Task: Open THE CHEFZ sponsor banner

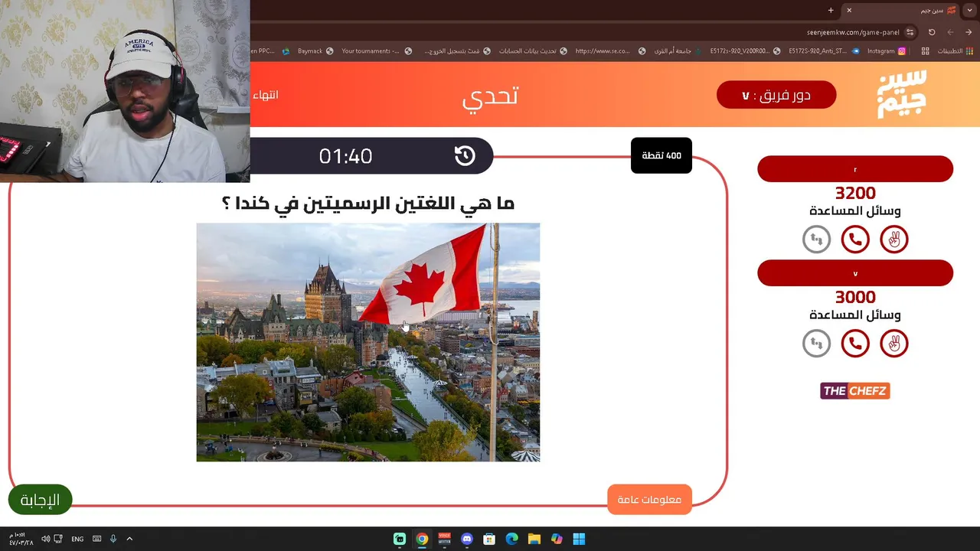Action: coord(855,391)
